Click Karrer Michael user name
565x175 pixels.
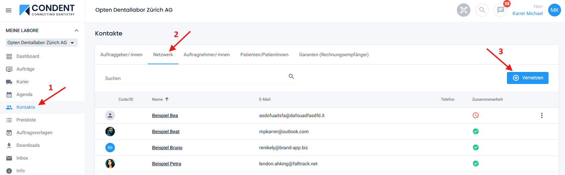[x=527, y=13]
